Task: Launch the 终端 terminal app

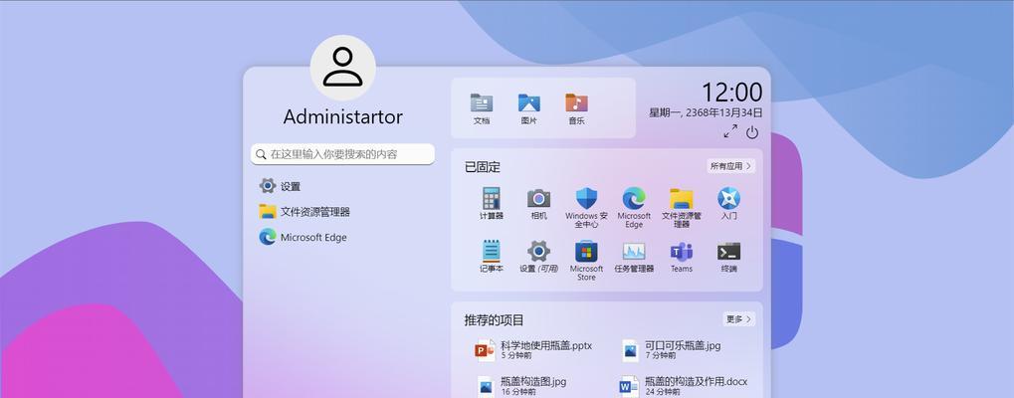Action: tap(728, 252)
